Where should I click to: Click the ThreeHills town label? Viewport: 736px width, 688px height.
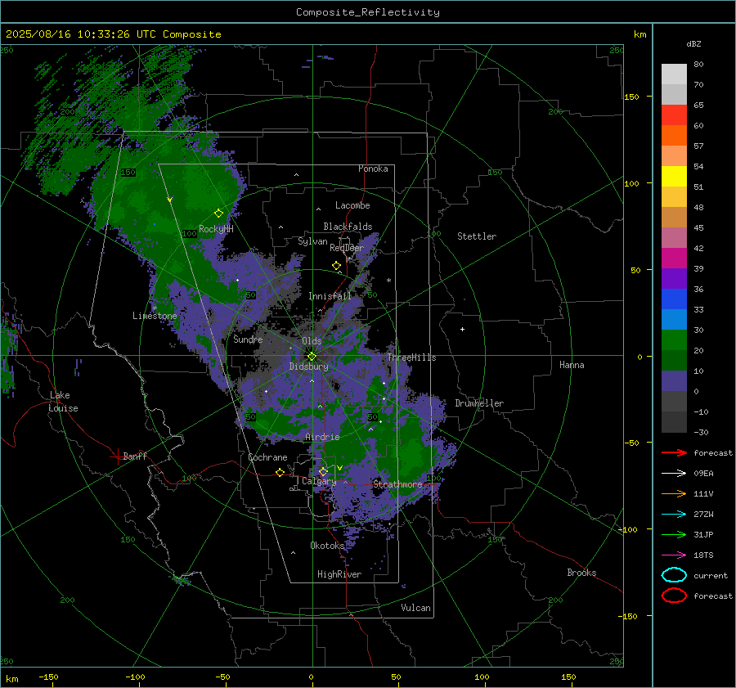[411, 357]
